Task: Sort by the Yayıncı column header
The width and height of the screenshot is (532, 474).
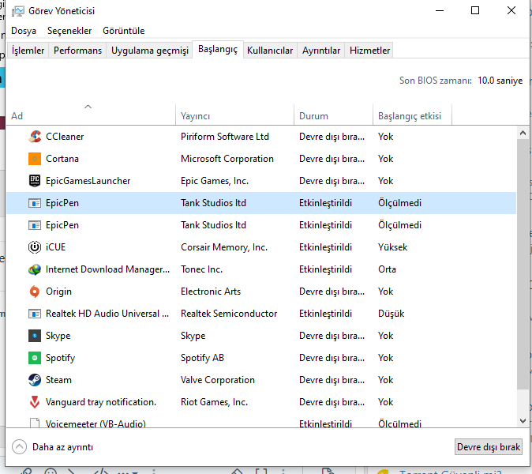Action: point(234,116)
